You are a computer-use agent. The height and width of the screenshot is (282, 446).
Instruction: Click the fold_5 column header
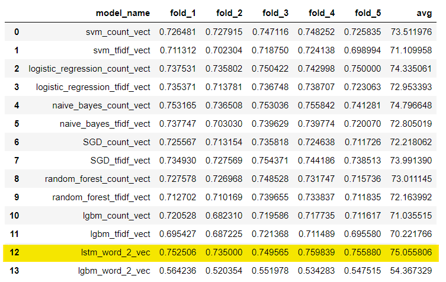[x=368, y=13]
